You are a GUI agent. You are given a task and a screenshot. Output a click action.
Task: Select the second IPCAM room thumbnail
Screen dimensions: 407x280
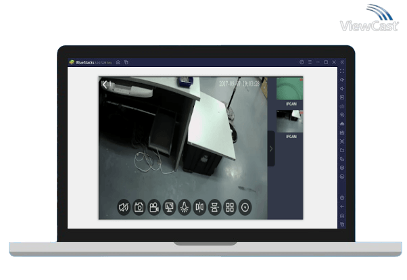pyautogui.click(x=289, y=121)
